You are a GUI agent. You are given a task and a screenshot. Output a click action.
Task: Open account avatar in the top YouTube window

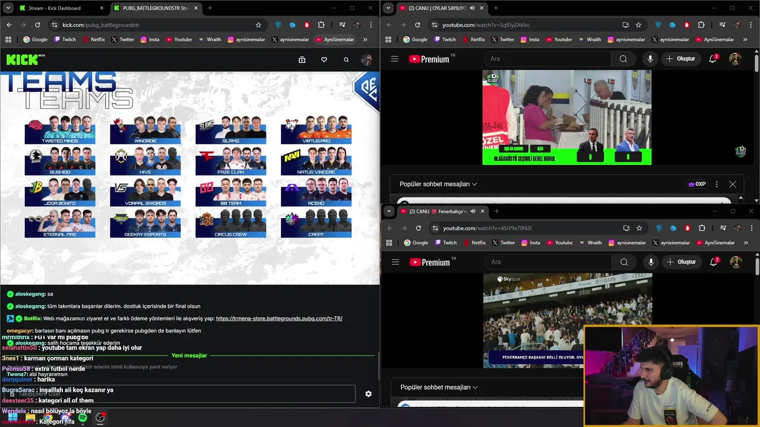click(x=735, y=59)
